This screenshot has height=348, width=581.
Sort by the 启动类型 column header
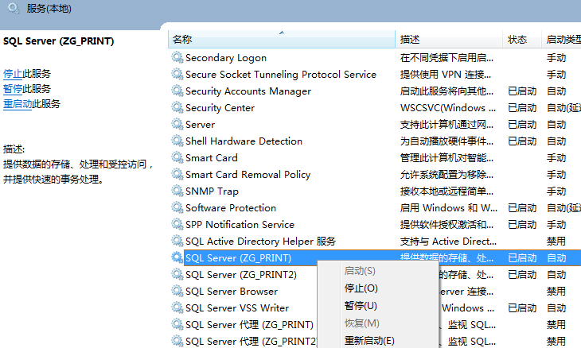pos(561,39)
